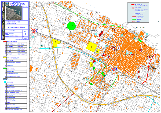Viewport: 161px width, 113px height.
Task: Click critical point marker 1 near center
Action: click(x=114, y=69)
